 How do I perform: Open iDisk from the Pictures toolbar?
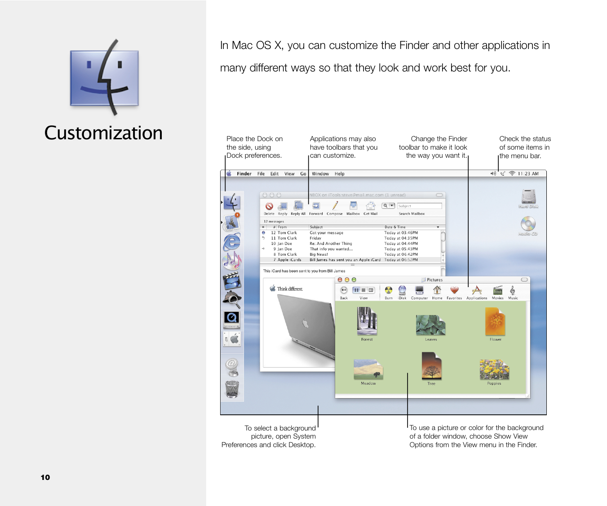pos(402,293)
